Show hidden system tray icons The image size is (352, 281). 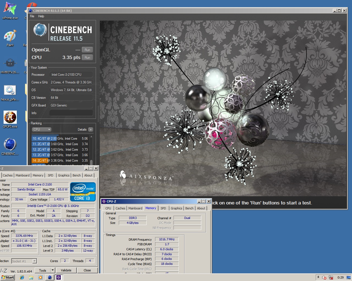tap(318, 277)
